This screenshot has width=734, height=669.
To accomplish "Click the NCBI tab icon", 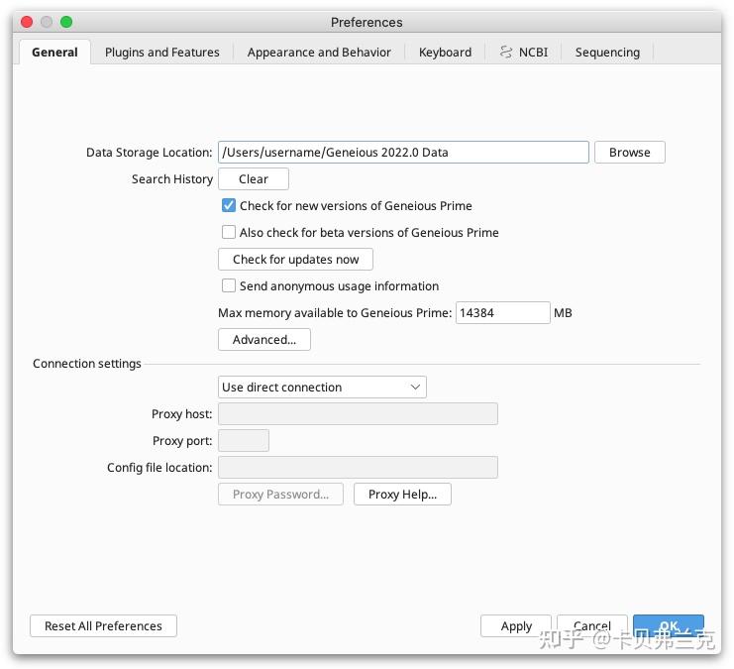I will pos(506,52).
